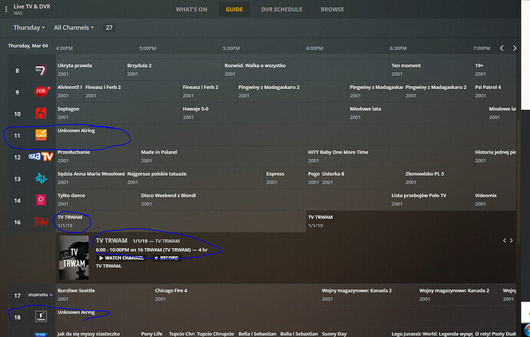Advance guide to next time range arrow

pyautogui.click(x=515, y=48)
